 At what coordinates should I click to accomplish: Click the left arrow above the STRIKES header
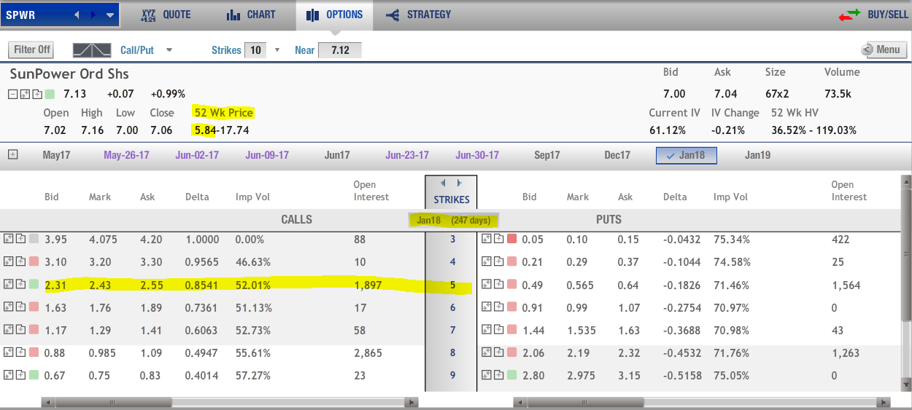[444, 184]
